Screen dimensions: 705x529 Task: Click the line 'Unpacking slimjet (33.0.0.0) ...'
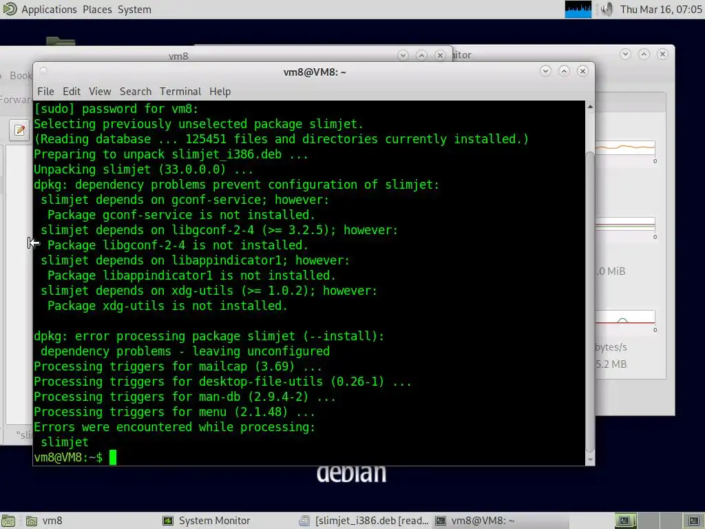point(143,169)
